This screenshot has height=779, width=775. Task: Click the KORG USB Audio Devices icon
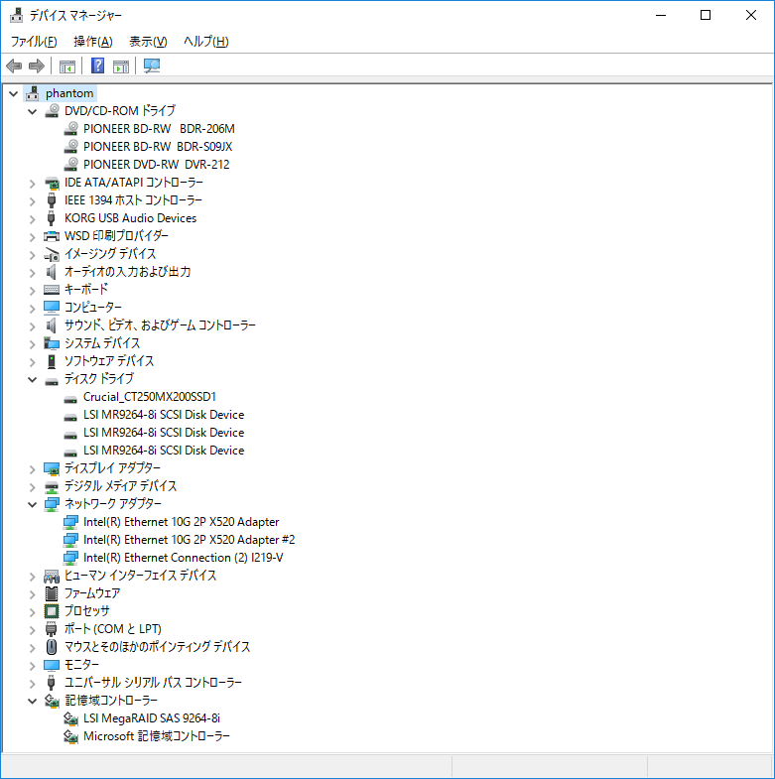[x=52, y=218]
